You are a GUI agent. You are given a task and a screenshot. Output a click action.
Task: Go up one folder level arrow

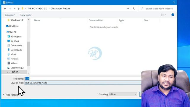18,9
